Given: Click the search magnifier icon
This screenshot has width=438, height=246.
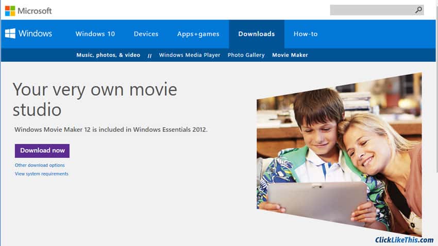Looking at the screenshot, I should (418, 10).
